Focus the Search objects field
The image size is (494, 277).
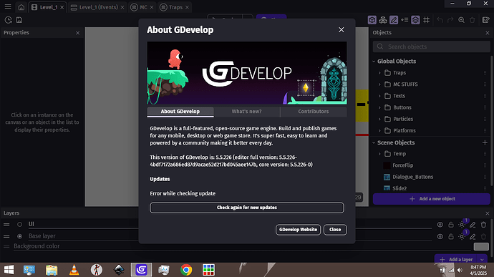(431, 47)
